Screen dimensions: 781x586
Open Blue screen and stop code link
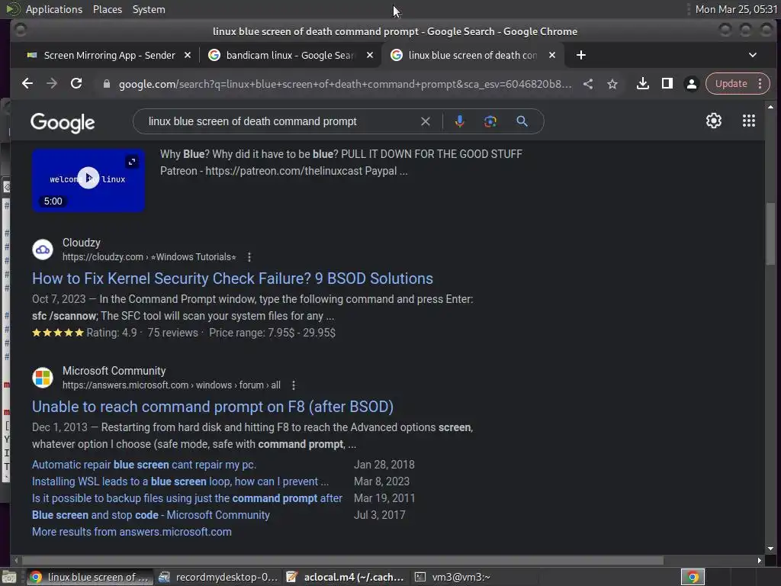151,515
